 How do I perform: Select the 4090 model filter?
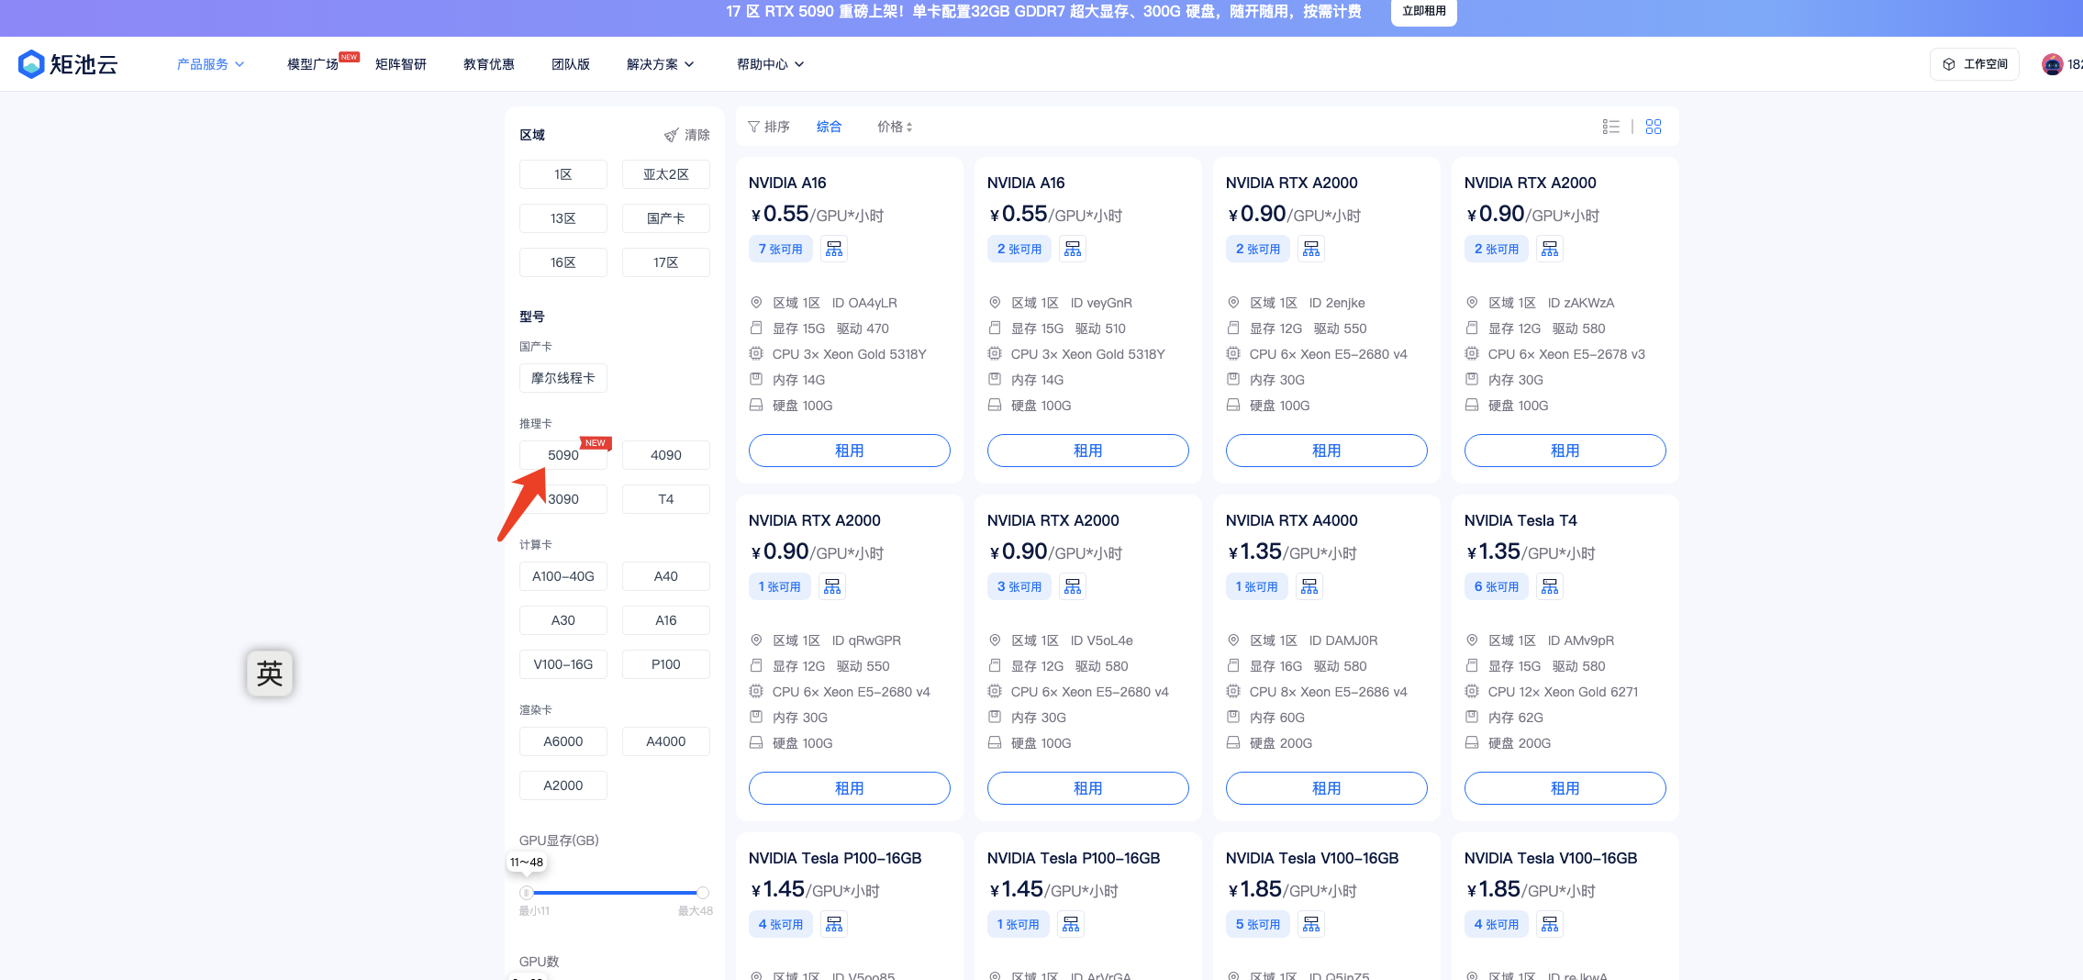point(666,455)
